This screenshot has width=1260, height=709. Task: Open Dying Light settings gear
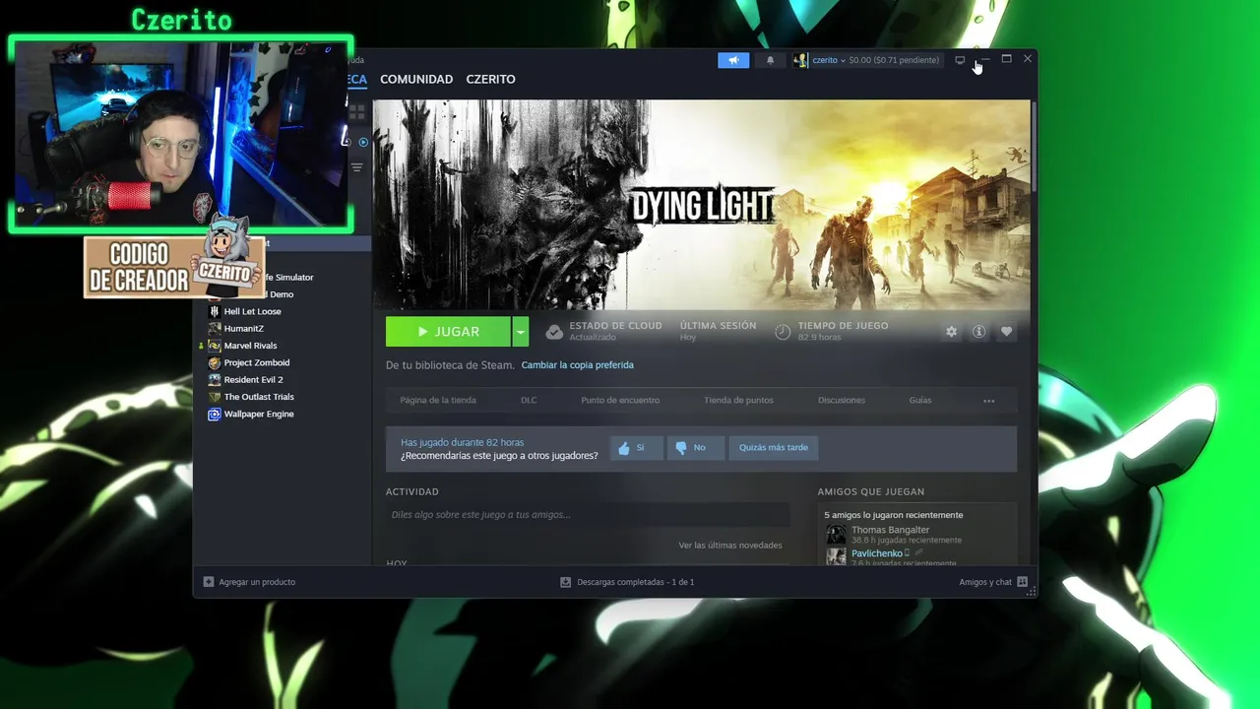click(951, 332)
